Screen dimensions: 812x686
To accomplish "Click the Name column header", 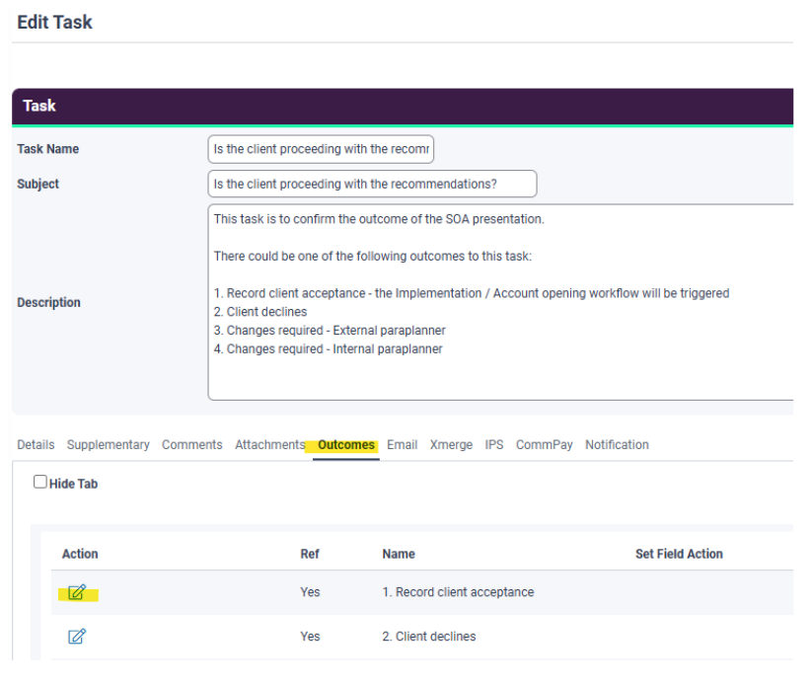I will 399,554.
